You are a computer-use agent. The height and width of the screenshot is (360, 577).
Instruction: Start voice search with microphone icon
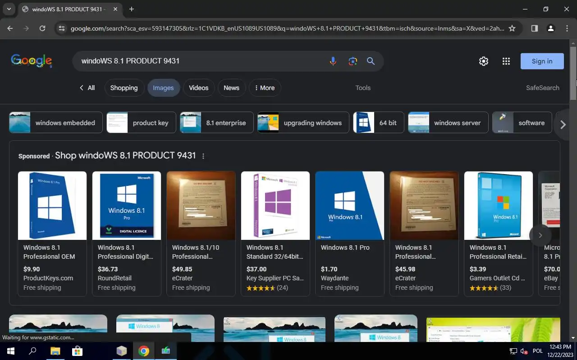click(333, 61)
